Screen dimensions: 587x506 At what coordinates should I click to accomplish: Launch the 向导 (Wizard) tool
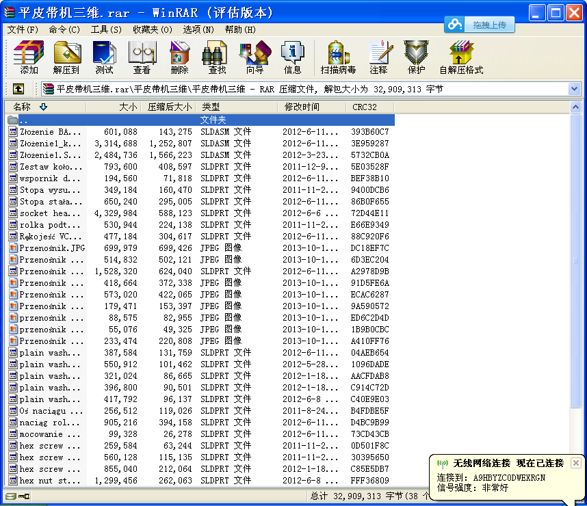point(255,57)
